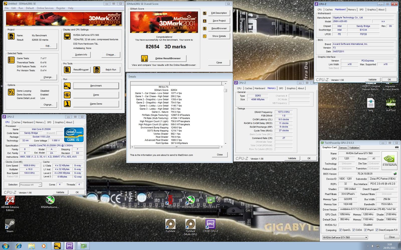This screenshot has height=250, width=401.
Task: Click Close button in GPU-Z
Action: coord(391,237)
